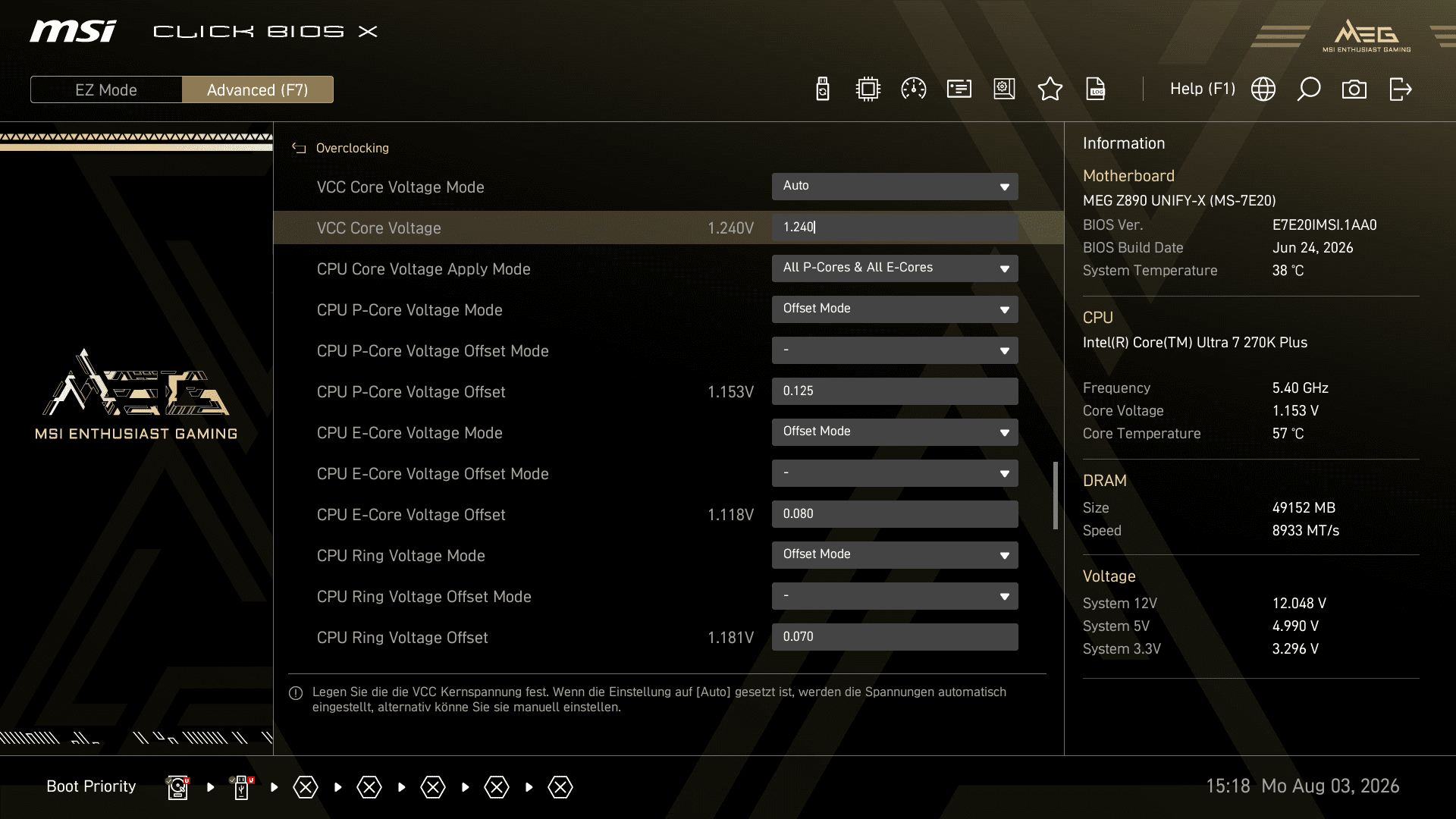Click the DRAM size value 49152 MB
1456x819 pixels.
1304,508
